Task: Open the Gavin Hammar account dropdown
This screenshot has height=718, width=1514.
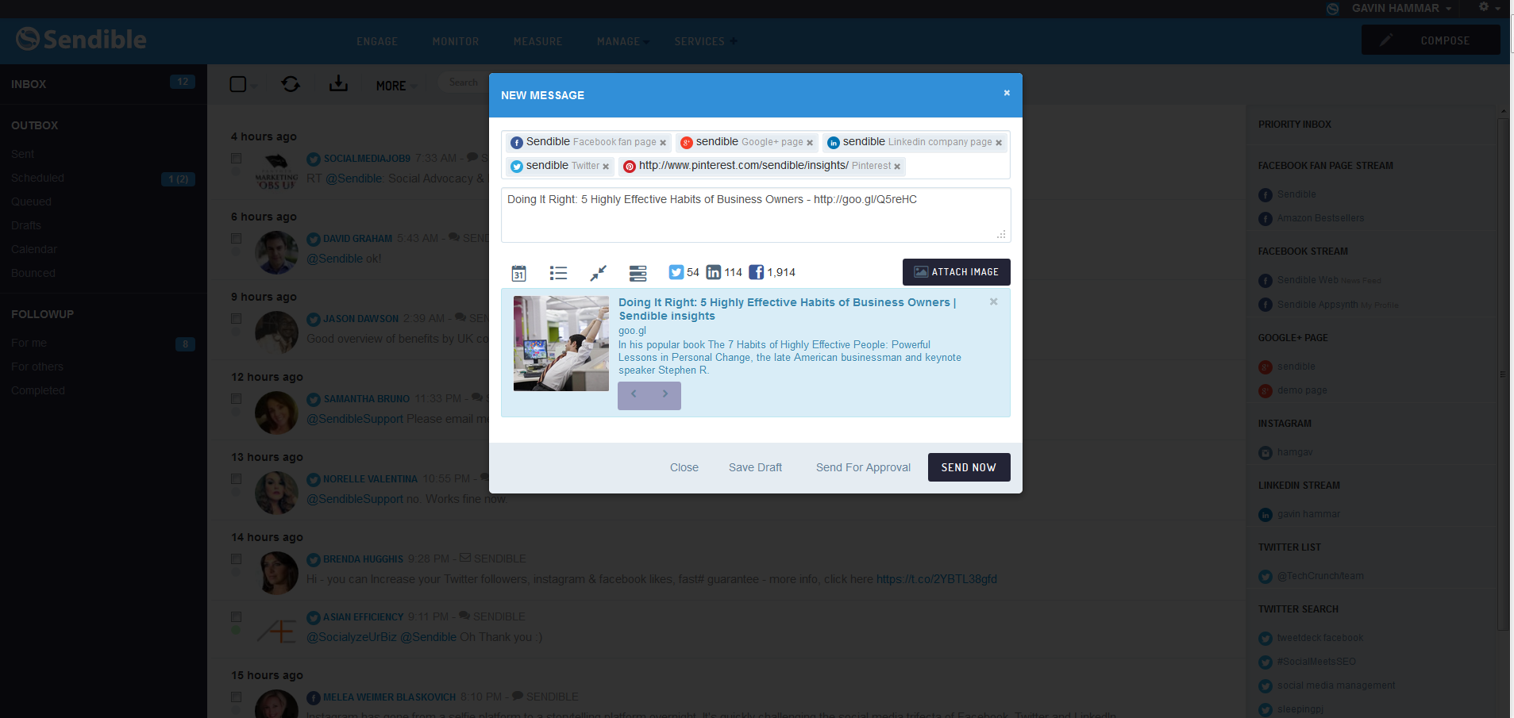Action: coord(1401,8)
